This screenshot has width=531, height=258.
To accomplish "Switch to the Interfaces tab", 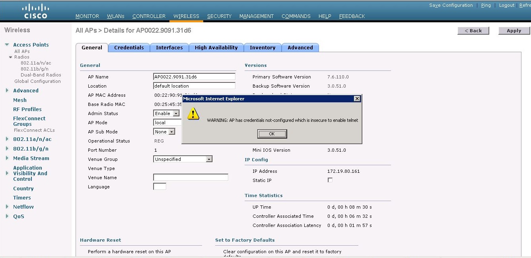I will [169, 47].
